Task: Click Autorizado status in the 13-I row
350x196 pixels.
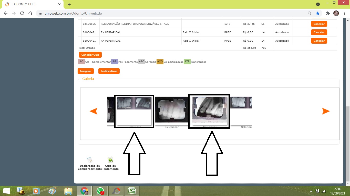Action: [282, 24]
